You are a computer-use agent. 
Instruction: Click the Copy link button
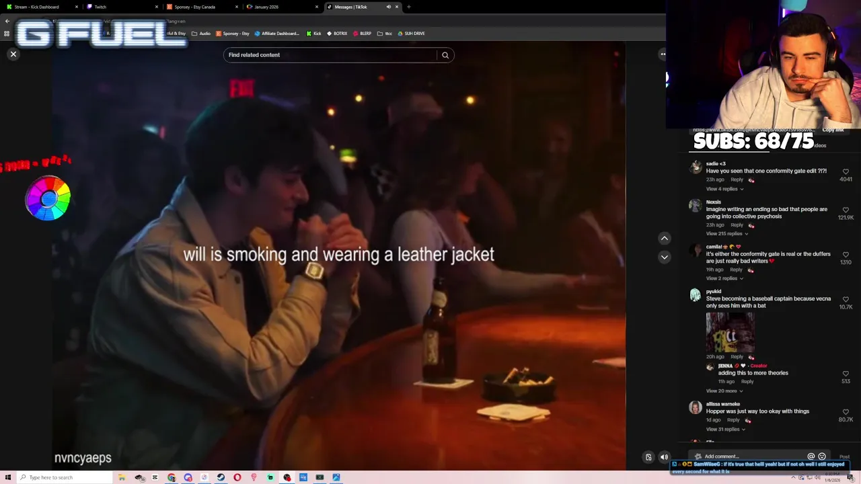pos(833,130)
